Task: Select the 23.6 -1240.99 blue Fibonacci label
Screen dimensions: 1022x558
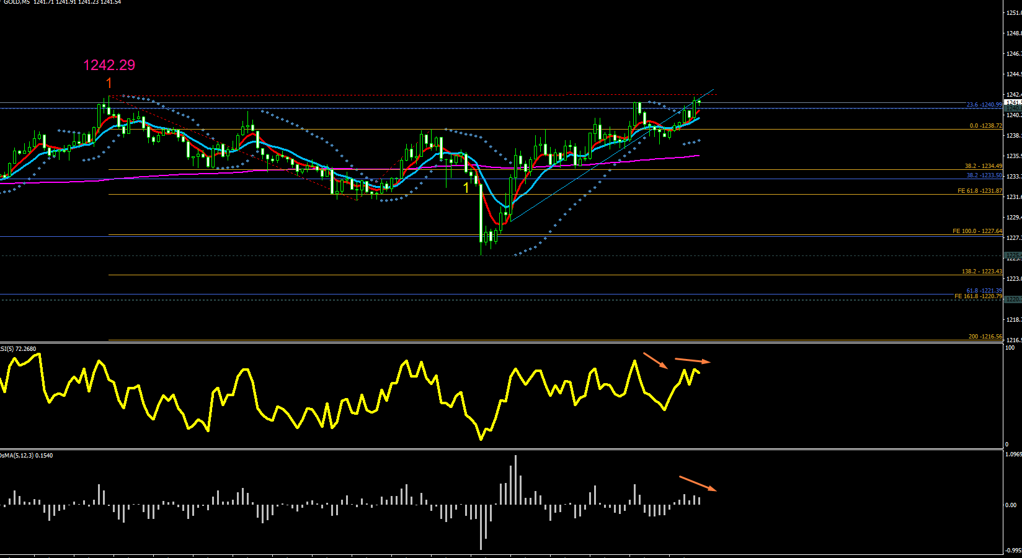Action: [984, 105]
